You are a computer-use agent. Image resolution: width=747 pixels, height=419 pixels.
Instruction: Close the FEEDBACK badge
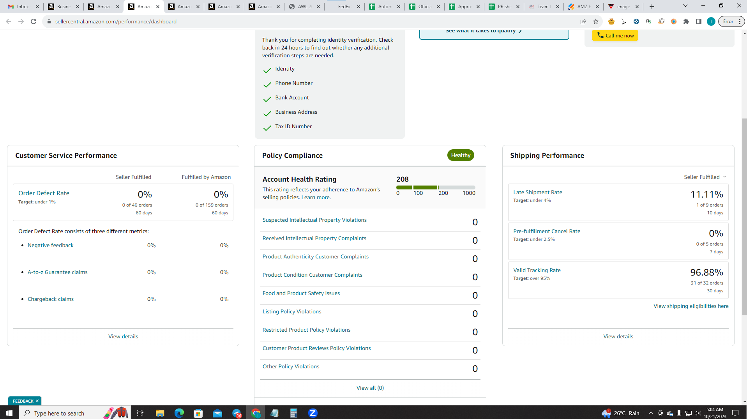(37, 401)
